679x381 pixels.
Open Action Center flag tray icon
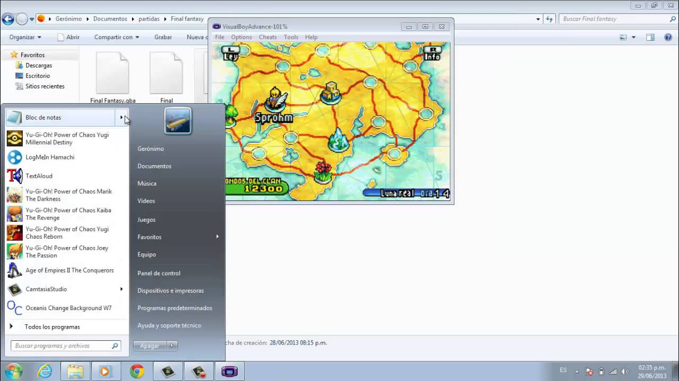point(589,371)
